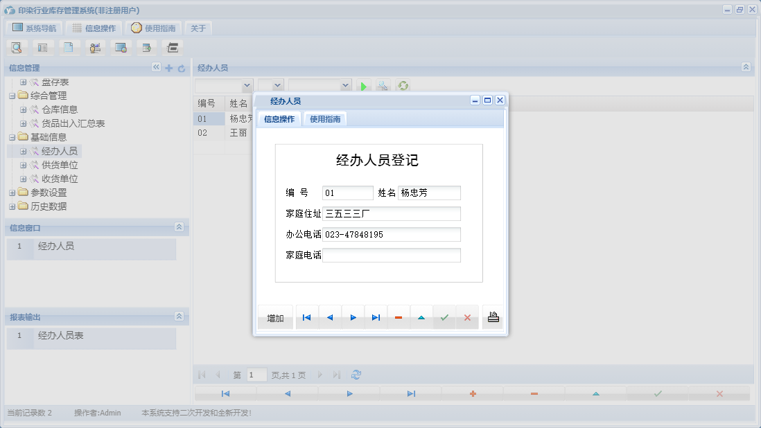Confirm the record with the green check icon

coord(445,316)
